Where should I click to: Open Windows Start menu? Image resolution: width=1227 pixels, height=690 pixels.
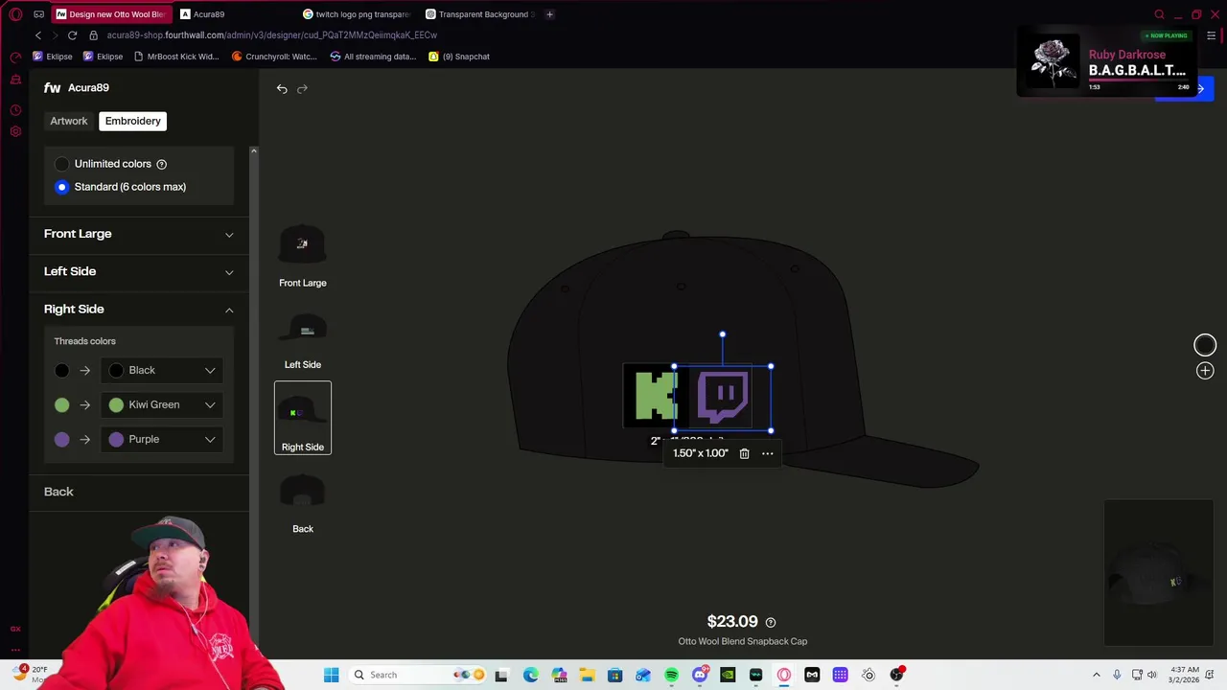tap(331, 675)
